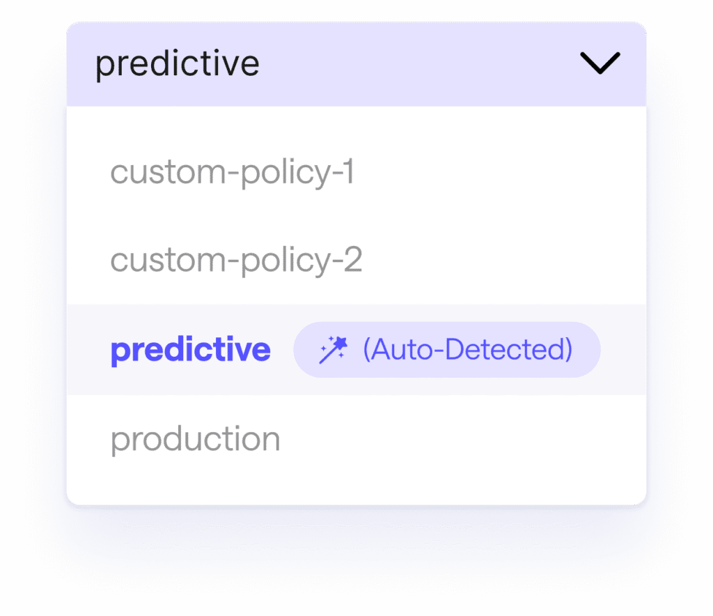
Task: Click the selected value text in header
Action: [177, 64]
